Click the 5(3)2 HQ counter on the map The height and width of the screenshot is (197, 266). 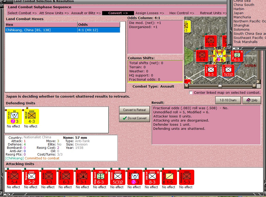(x=228, y=71)
